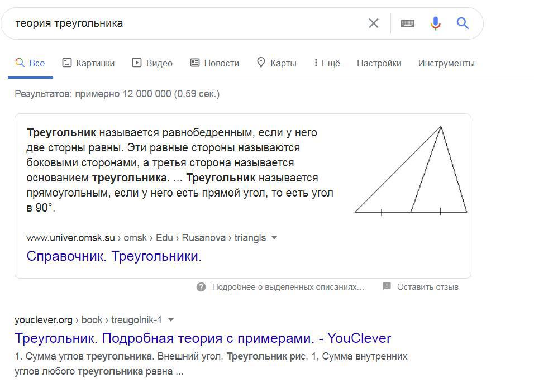The height and width of the screenshot is (388, 534).
Task: Open the YouClever Треугольник theory link
Action: coord(203,338)
